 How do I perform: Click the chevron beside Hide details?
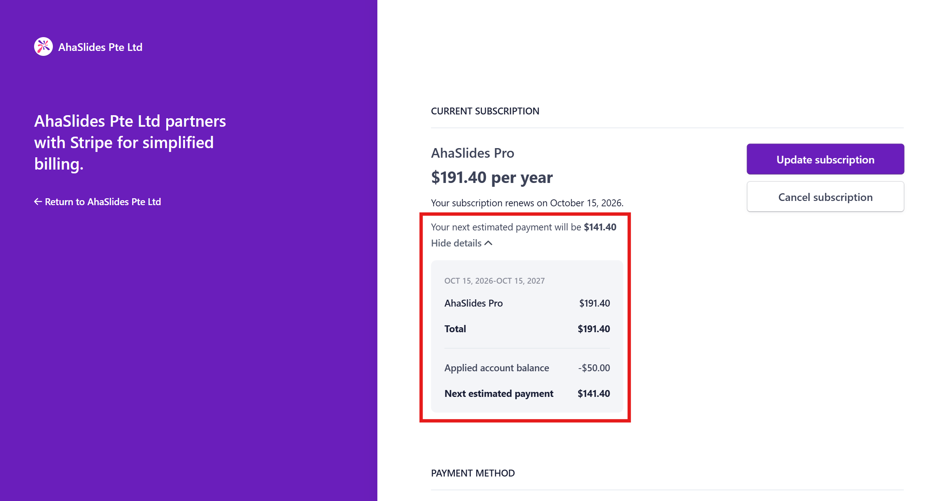(x=488, y=243)
